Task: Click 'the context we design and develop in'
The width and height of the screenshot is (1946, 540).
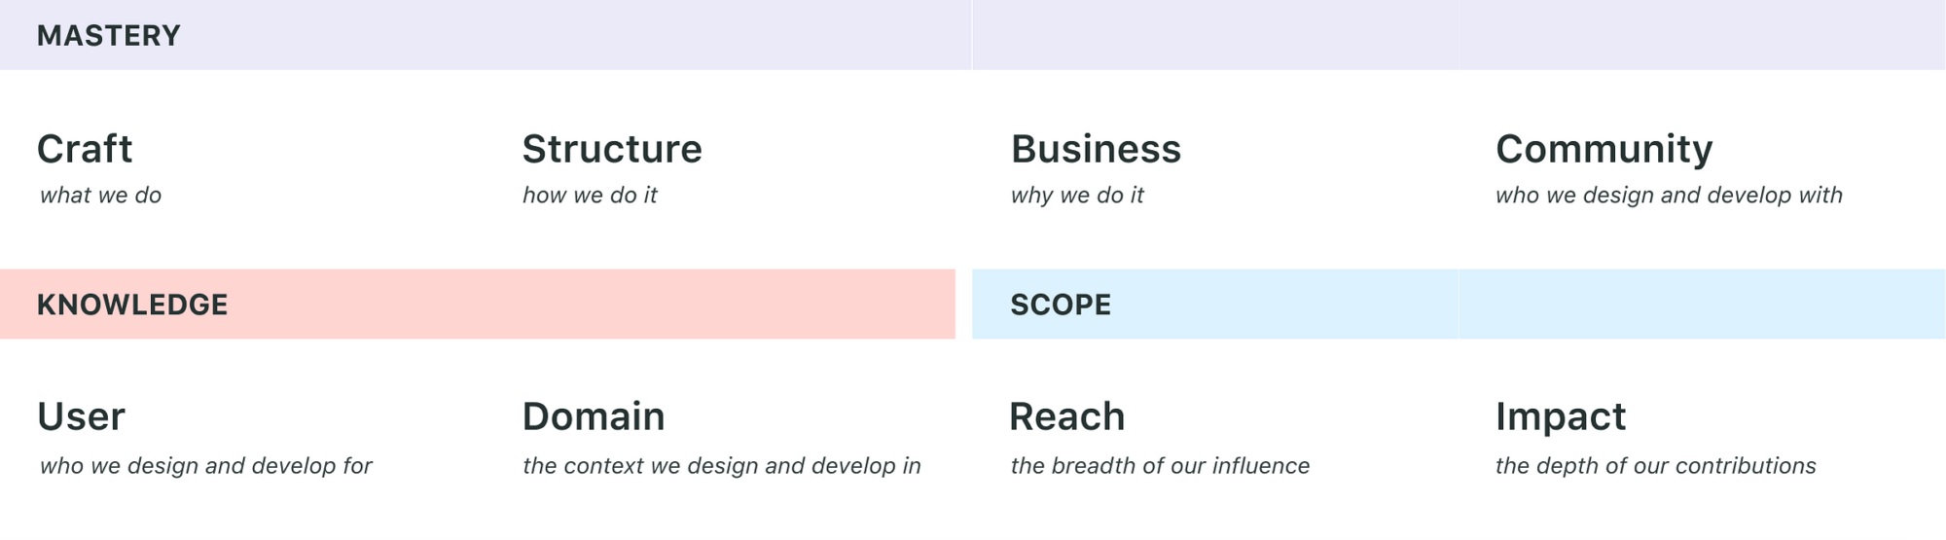Action: point(721,466)
